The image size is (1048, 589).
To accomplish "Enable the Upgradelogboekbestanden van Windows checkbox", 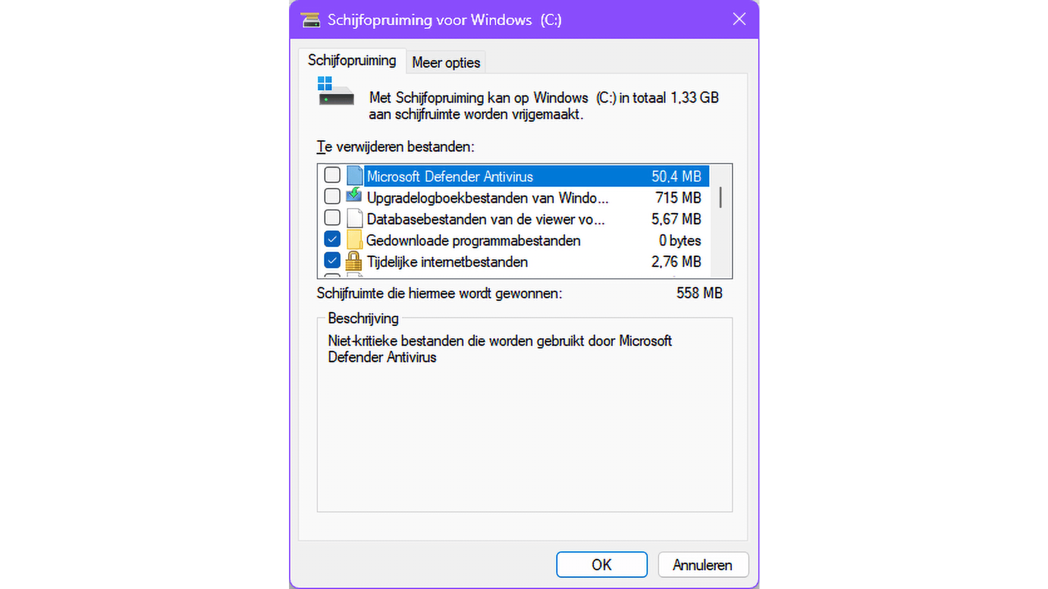I will [332, 196].
